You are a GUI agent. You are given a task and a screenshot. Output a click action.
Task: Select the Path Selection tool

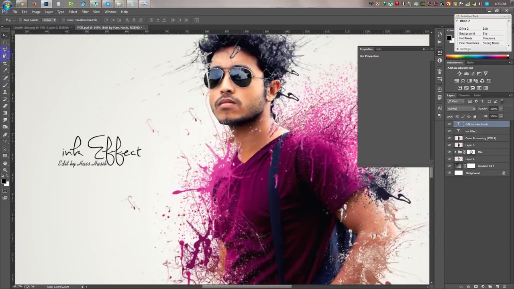pyautogui.click(x=5, y=149)
